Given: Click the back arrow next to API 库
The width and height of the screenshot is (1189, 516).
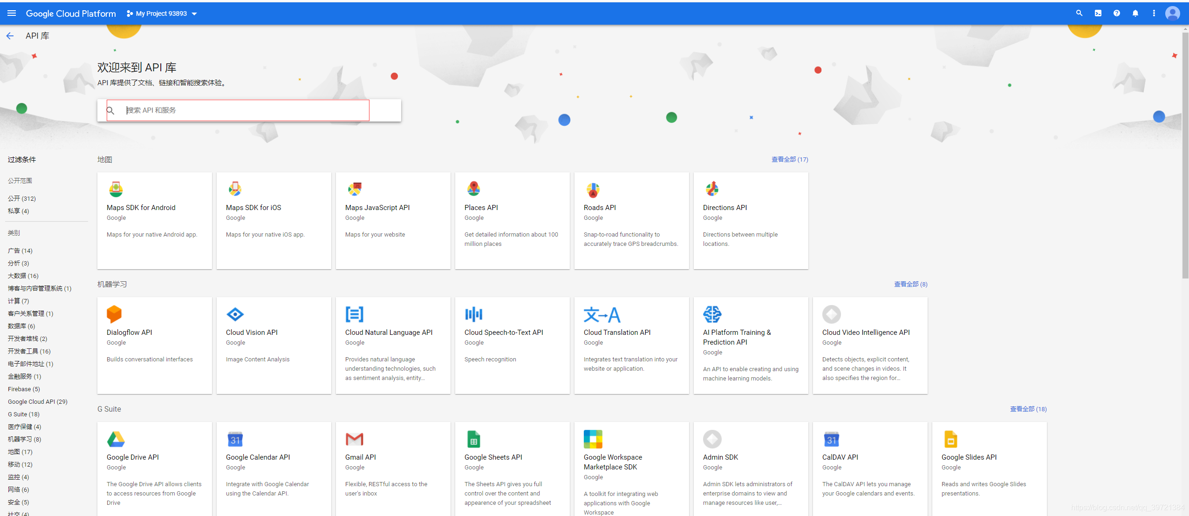Looking at the screenshot, I should point(10,36).
